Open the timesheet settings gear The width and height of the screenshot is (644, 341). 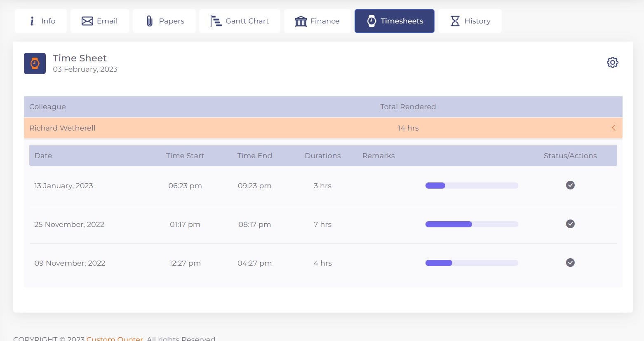pos(613,62)
